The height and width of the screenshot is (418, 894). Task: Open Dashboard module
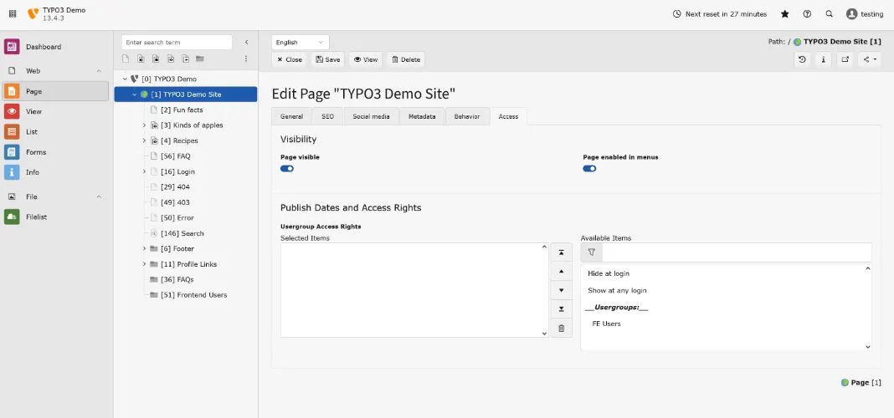[x=55, y=47]
